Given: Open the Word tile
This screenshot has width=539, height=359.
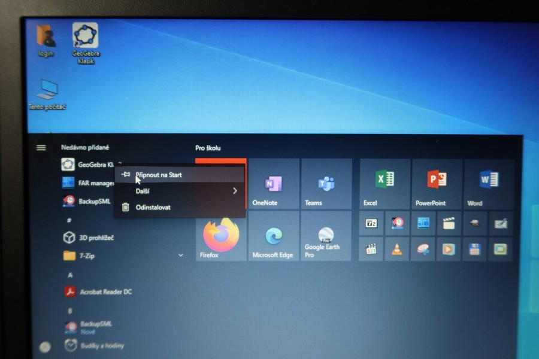Looking at the screenshot, I should tap(488, 184).
